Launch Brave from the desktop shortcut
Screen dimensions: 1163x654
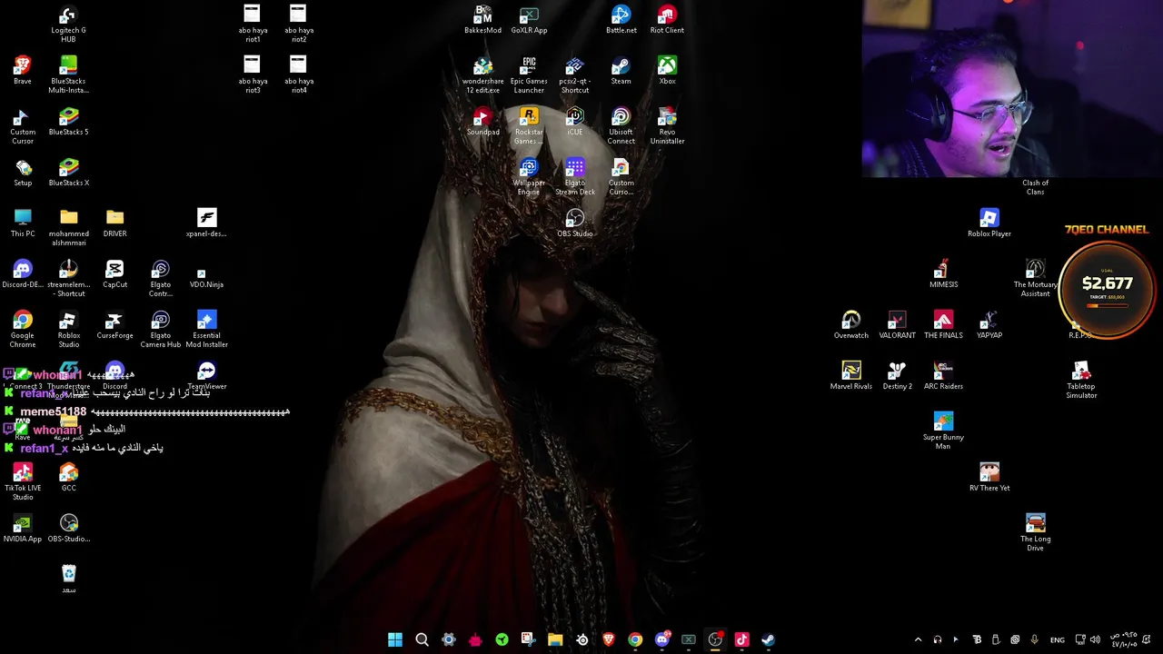(x=23, y=71)
